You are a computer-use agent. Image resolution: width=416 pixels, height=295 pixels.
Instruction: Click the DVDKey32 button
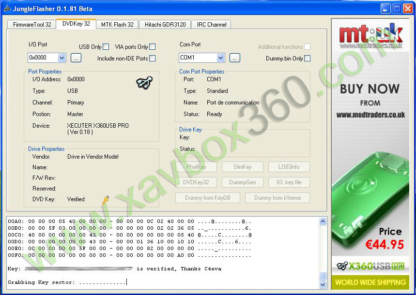point(196,182)
